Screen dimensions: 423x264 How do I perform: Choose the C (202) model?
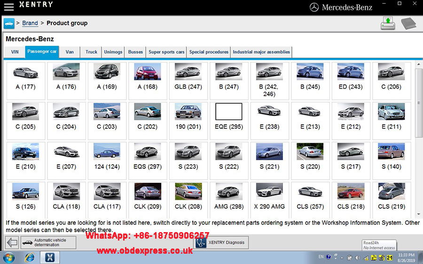click(148, 121)
